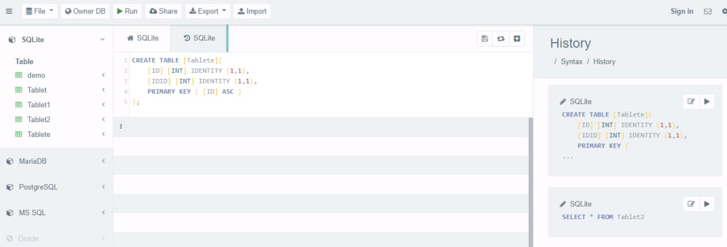Open the File dropdown menu
The height and width of the screenshot is (247, 727).
[40, 11]
